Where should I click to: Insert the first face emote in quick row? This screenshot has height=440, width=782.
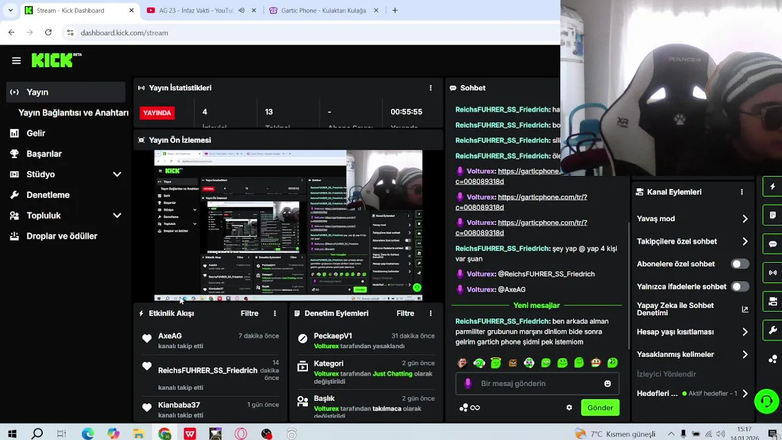[x=462, y=363]
